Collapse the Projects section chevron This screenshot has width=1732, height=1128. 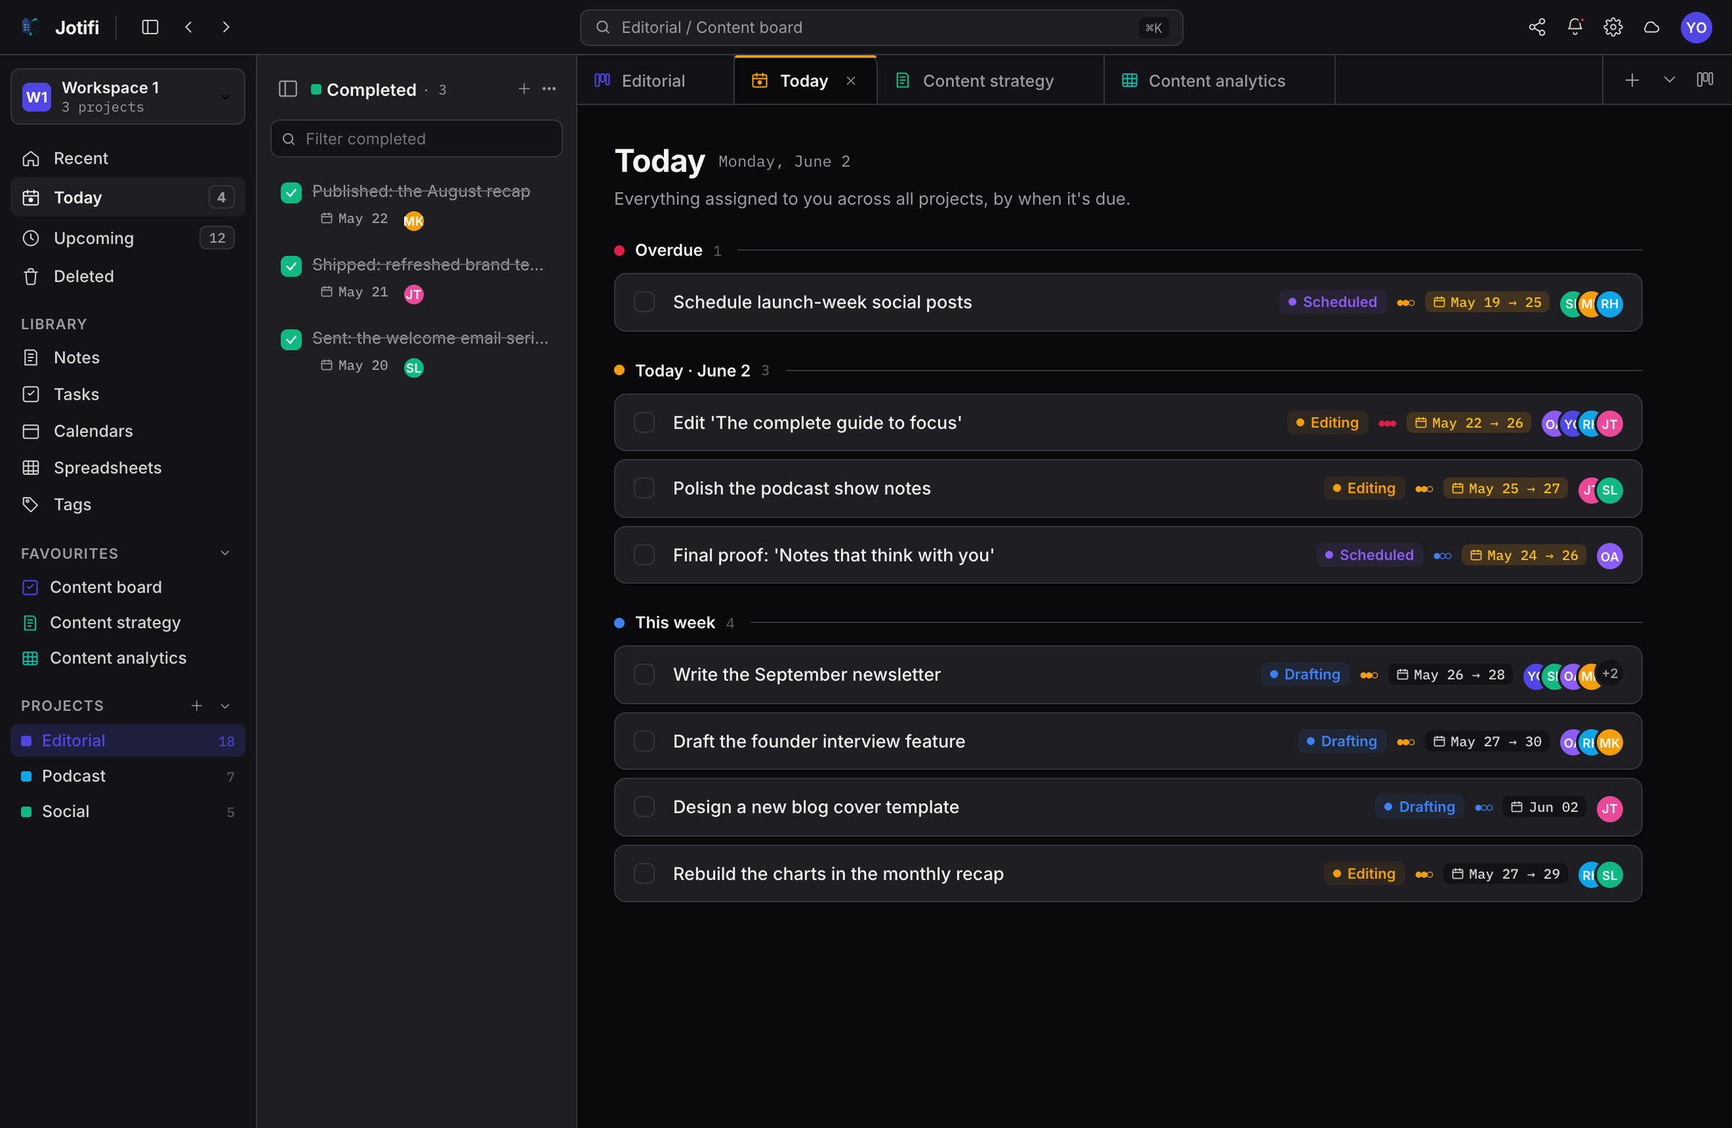pyautogui.click(x=226, y=705)
